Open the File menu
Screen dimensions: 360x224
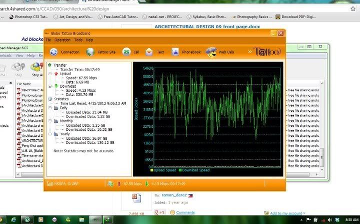click(48, 40)
